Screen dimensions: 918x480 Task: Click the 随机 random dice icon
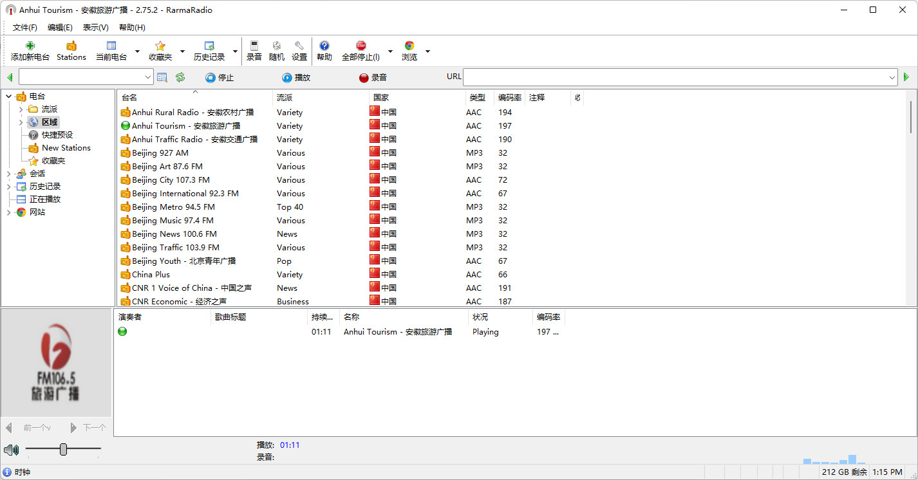point(277,46)
